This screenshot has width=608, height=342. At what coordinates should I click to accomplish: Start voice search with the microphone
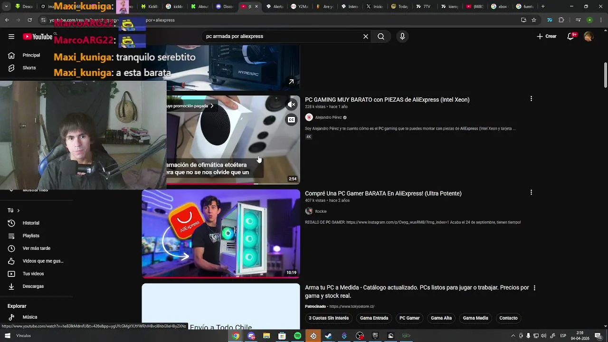pyautogui.click(x=402, y=37)
